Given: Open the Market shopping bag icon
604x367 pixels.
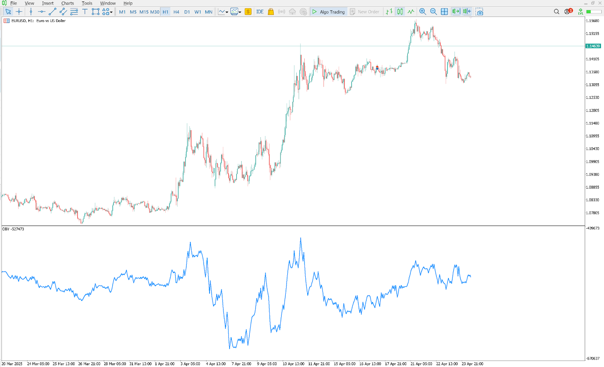Looking at the screenshot, I should [x=271, y=12].
